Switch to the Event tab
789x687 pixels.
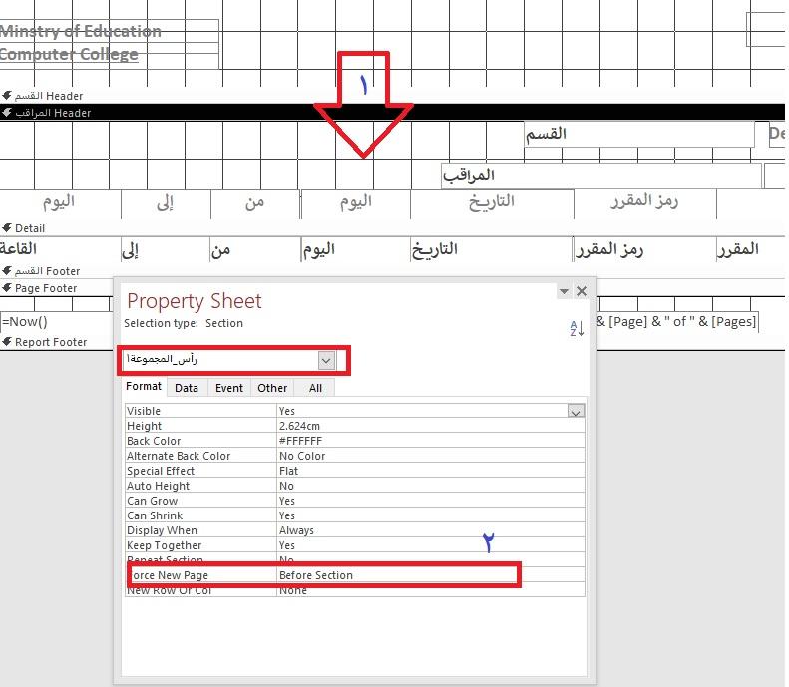229,388
